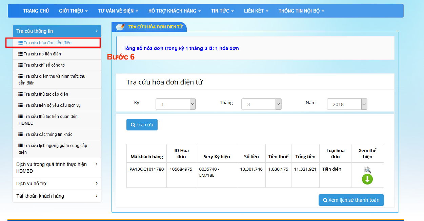Click the green download invoice icon

pos(367,179)
